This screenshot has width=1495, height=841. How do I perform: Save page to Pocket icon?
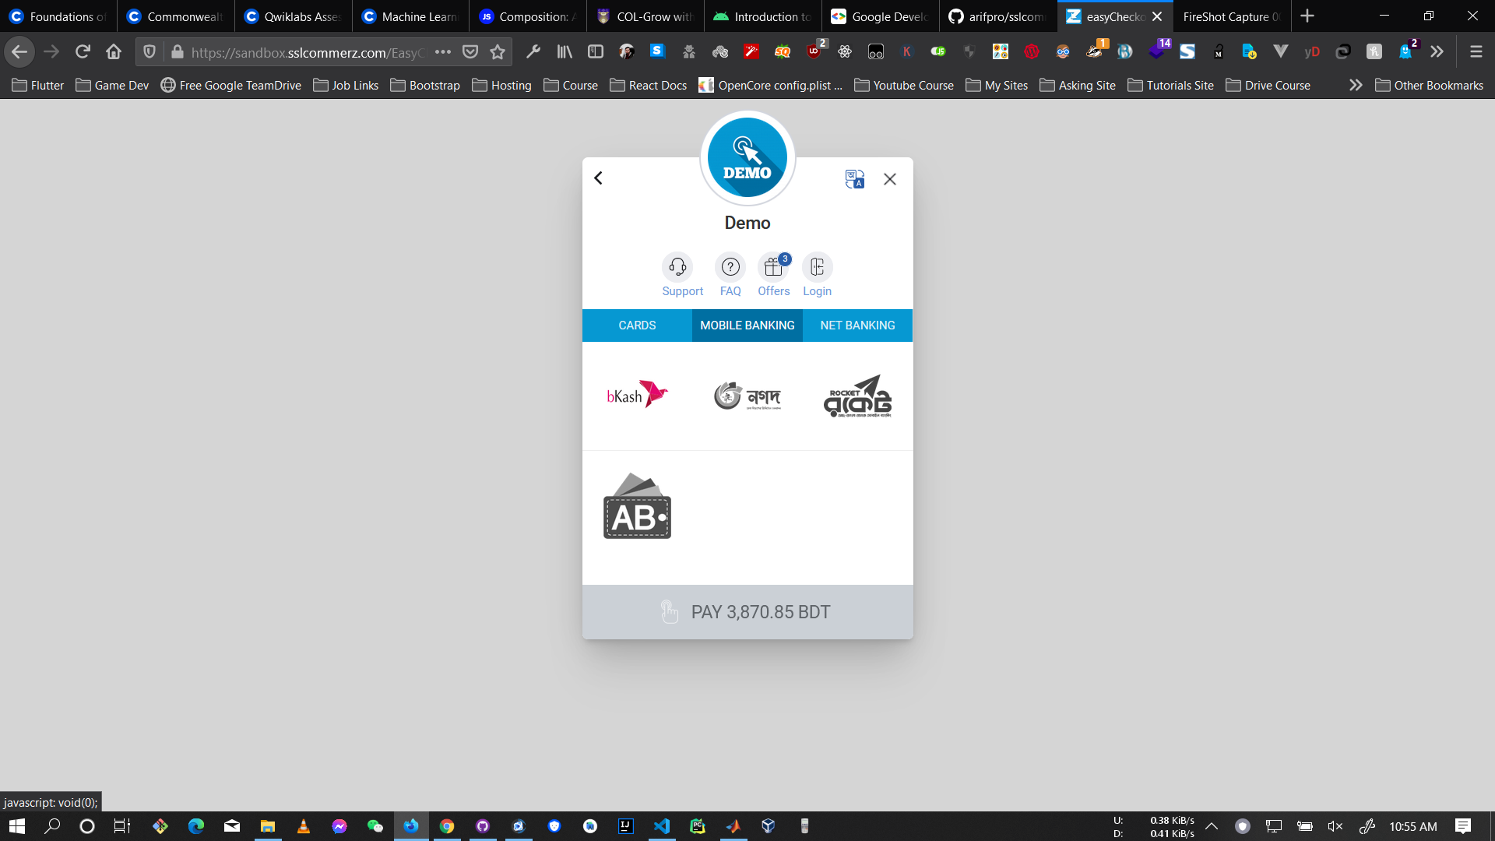coord(470,52)
